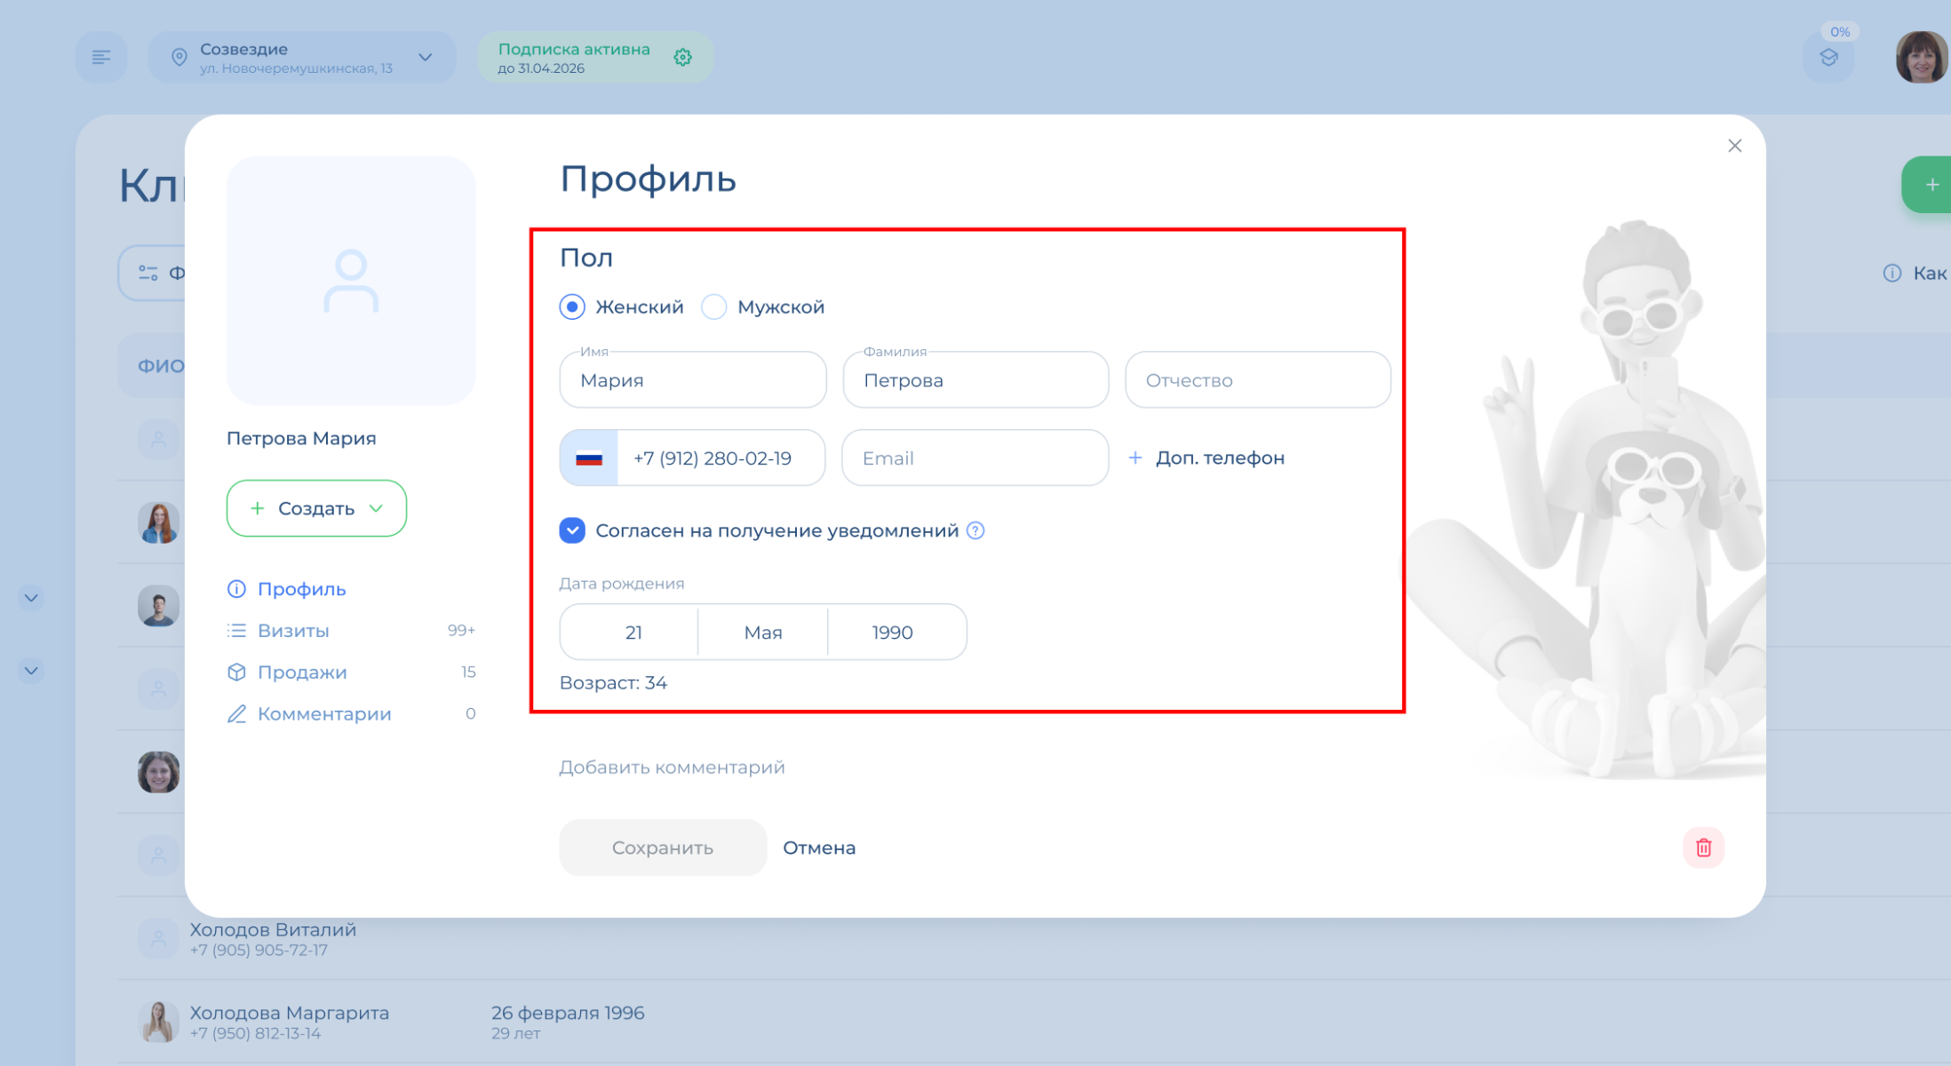Click the red trash delete icon
The height and width of the screenshot is (1066, 1951).
click(x=1702, y=847)
